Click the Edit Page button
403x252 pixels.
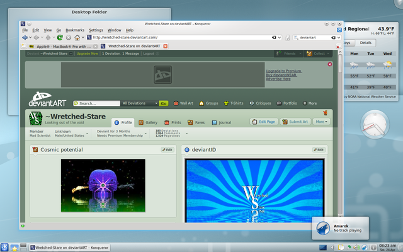pyautogui.click(x=264, y=122)
